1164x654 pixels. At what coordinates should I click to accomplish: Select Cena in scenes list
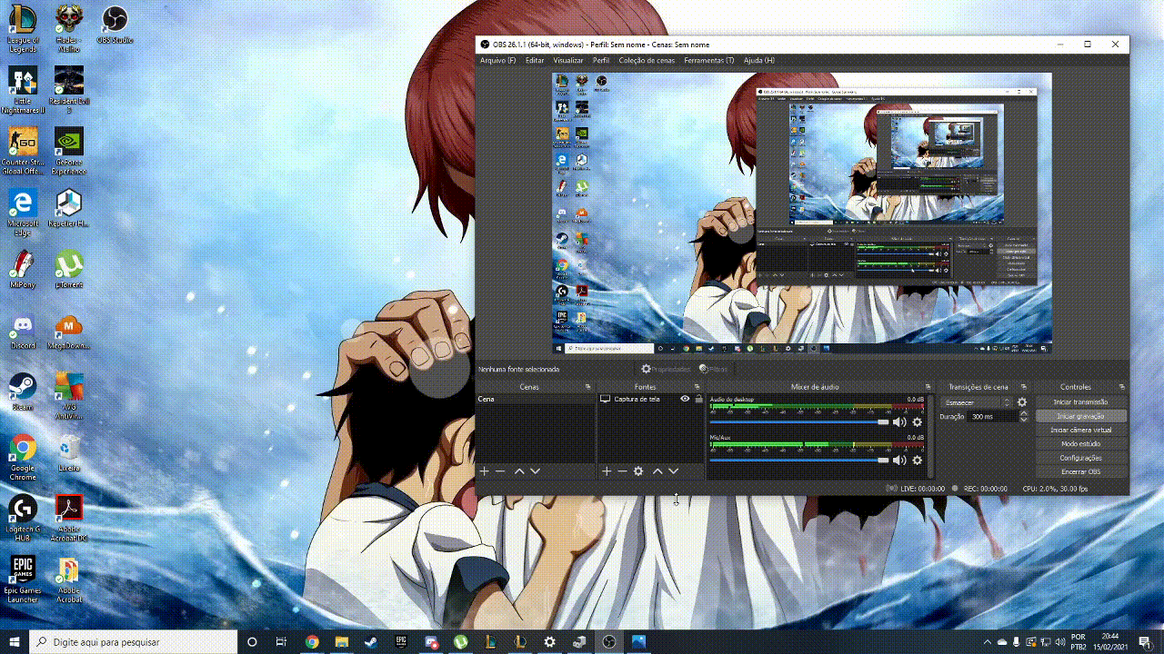(x=536, y=399)
